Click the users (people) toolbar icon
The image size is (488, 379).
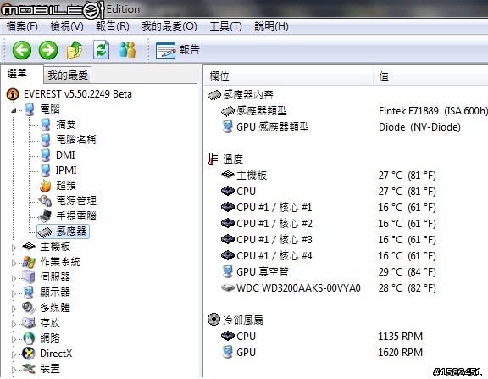128,50
